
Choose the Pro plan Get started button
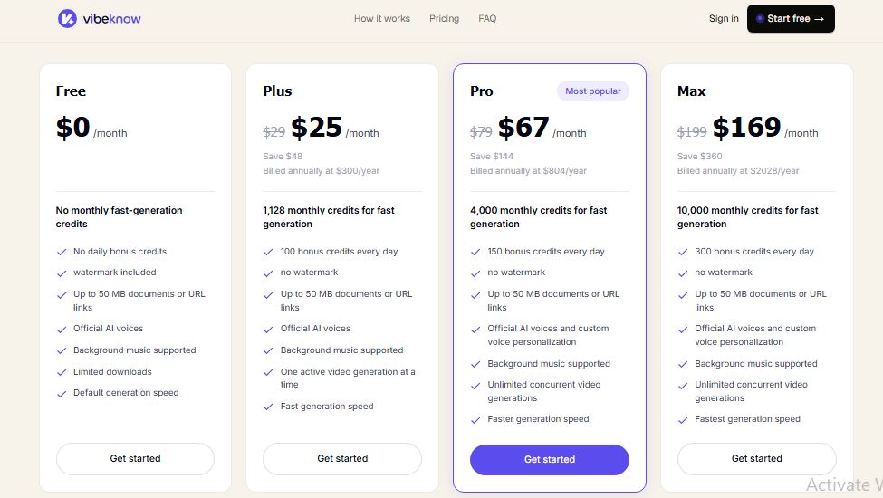550,459
